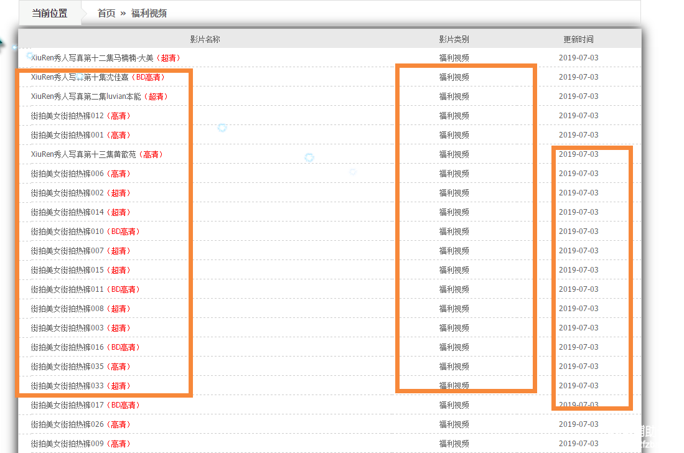Click the 2019-07-03 date in 马楠楠 row
The height and width of the screenshot is (453, 684).
(578, 57)
